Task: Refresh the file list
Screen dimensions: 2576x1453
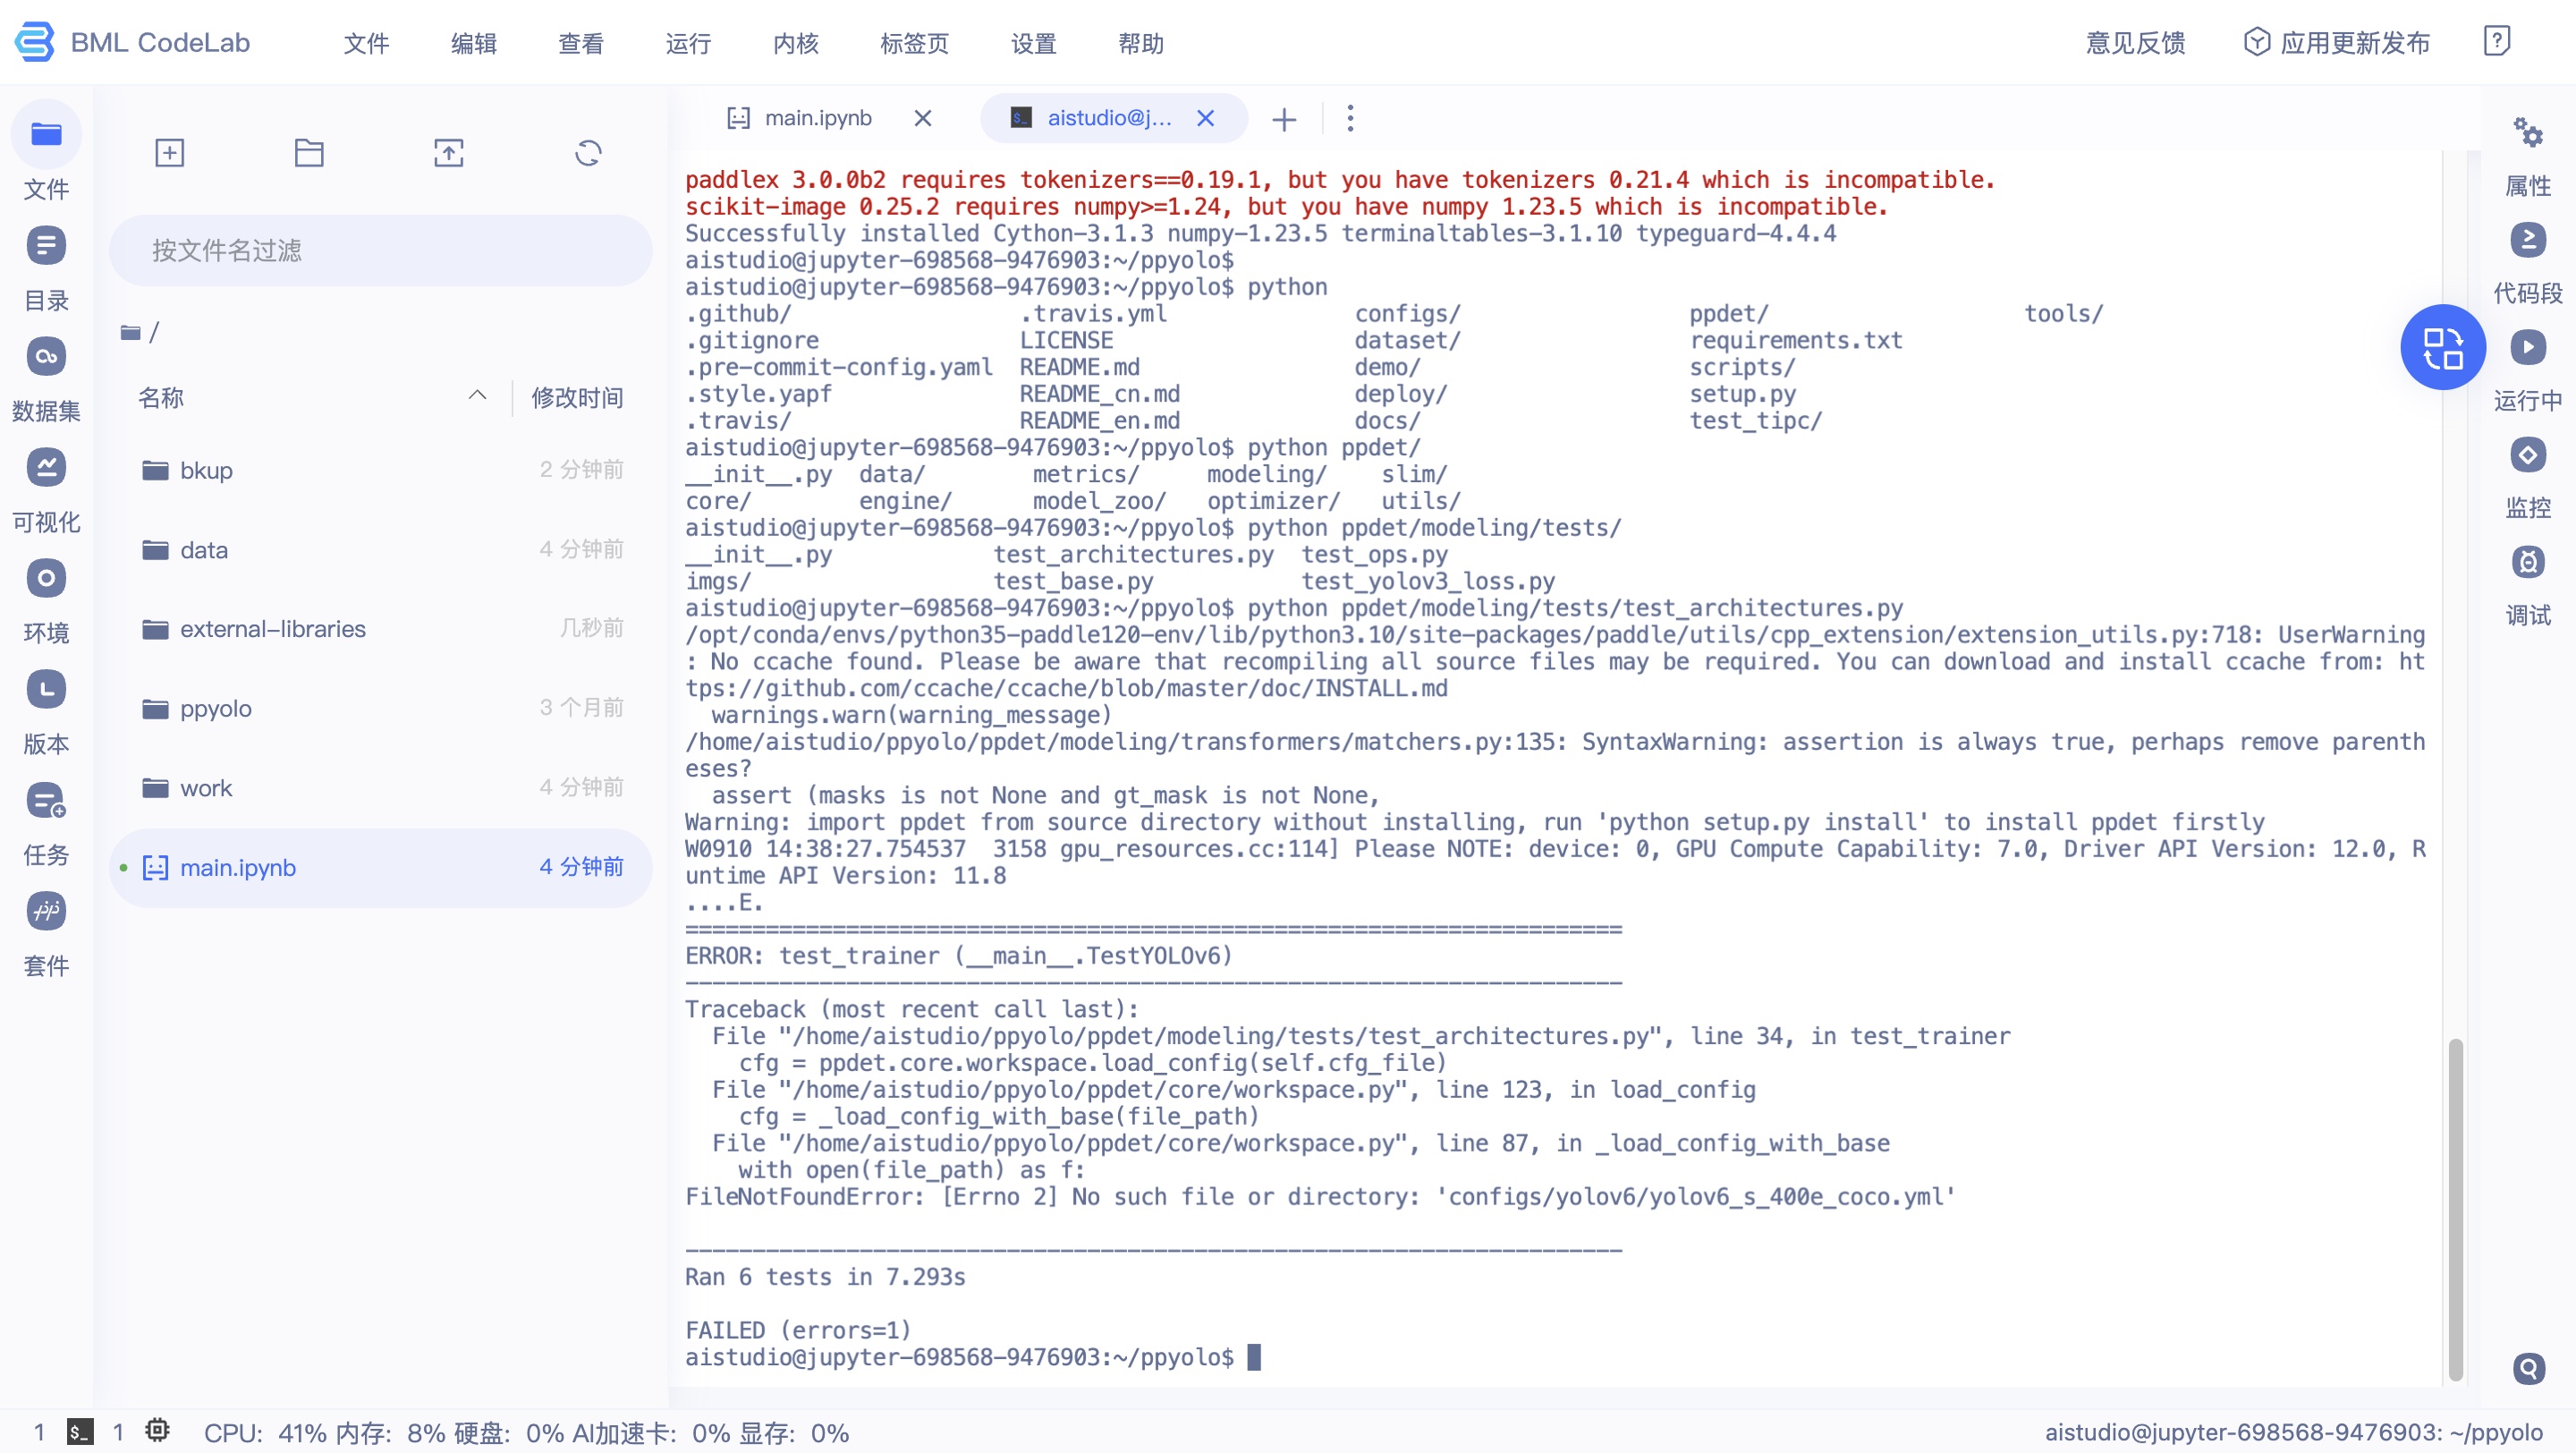Action: point(588,153)
